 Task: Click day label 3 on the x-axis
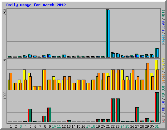click(x=21, y=126)
